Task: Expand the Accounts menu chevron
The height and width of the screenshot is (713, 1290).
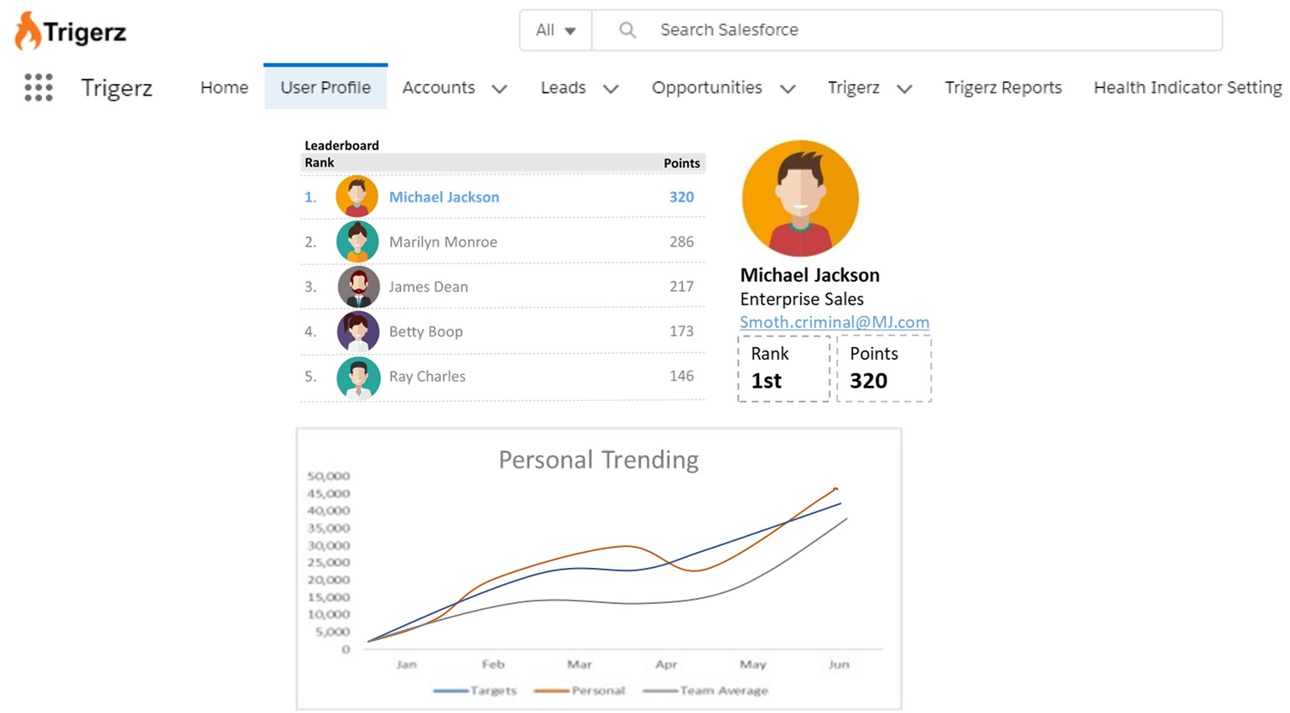Action: tap(500, 88)
